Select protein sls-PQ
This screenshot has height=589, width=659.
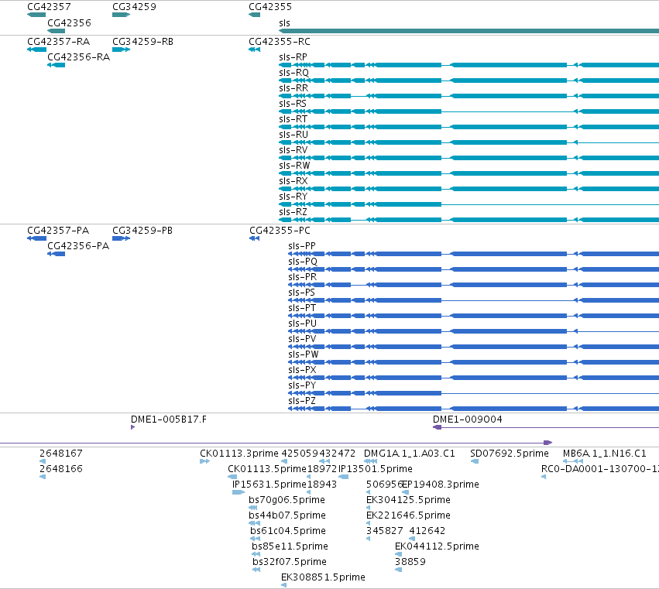[x=303, y=262]
